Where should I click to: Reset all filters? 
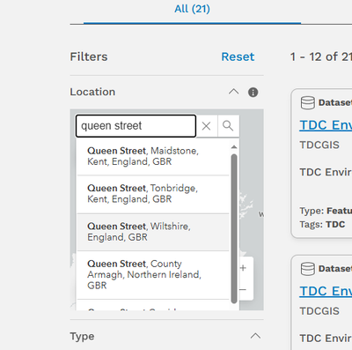[x=238, y=56]
